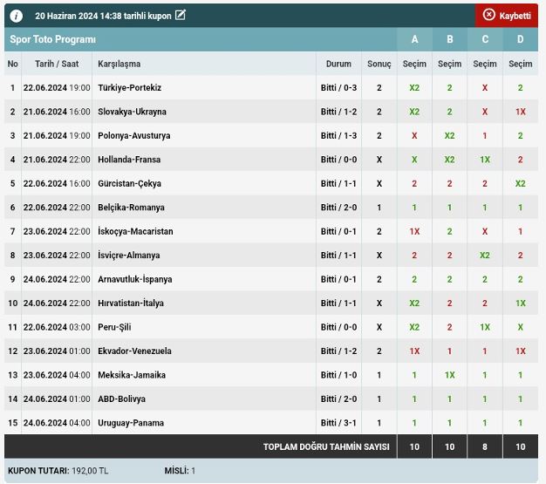Select column D tab header
The height and width of the screenshot is (484, 546).
(x=520, y=39)
